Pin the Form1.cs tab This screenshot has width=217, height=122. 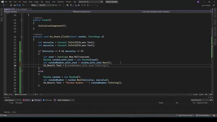point(12,9)
